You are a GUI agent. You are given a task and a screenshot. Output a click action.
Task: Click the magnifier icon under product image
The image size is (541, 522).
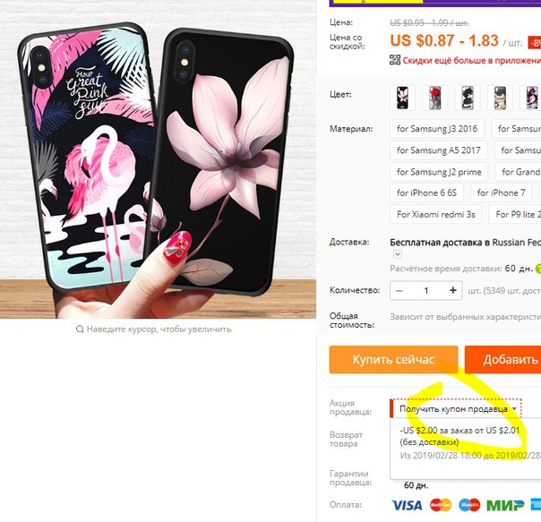pyautogui.click(x=80, y=329)
